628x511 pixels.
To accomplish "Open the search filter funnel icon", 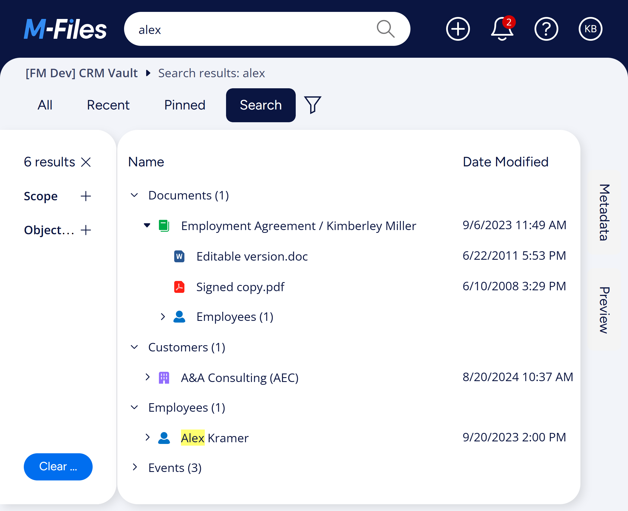I will [312, 105].
